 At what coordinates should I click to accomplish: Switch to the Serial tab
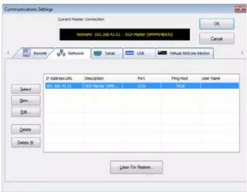click(x=107, y=53)
